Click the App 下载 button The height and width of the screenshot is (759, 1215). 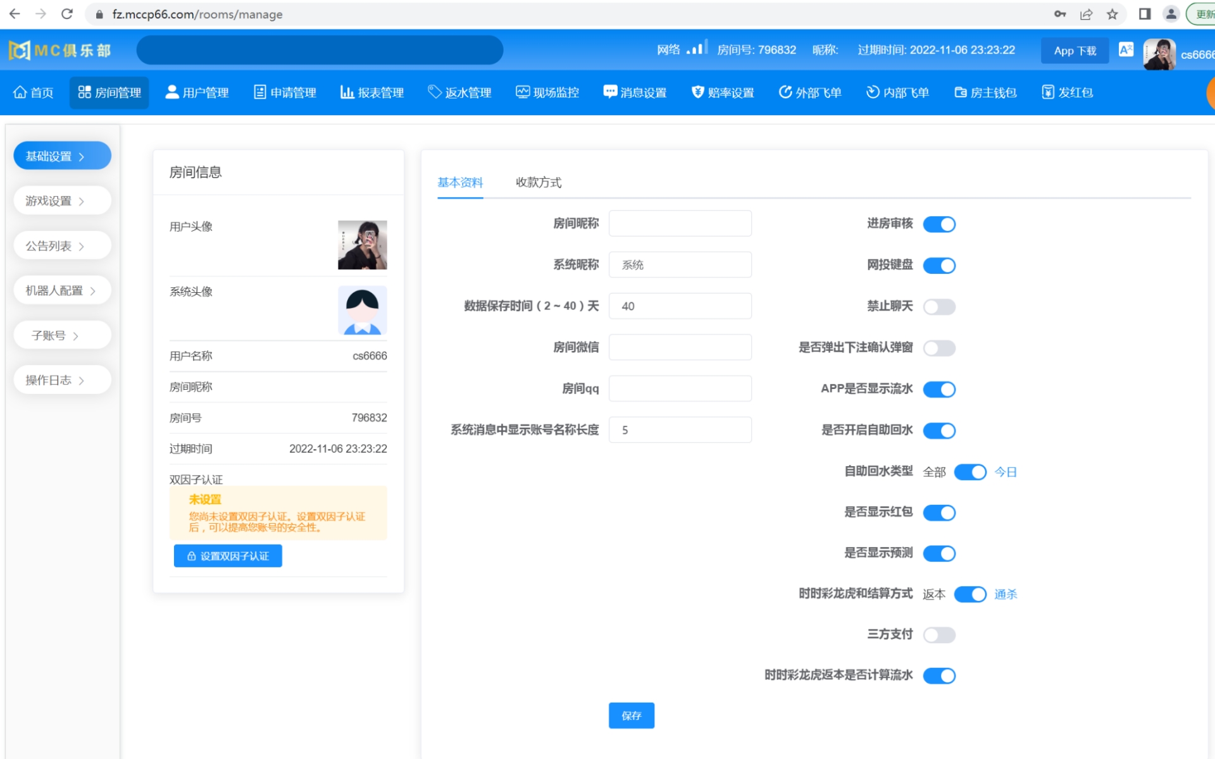(1075, 51)
